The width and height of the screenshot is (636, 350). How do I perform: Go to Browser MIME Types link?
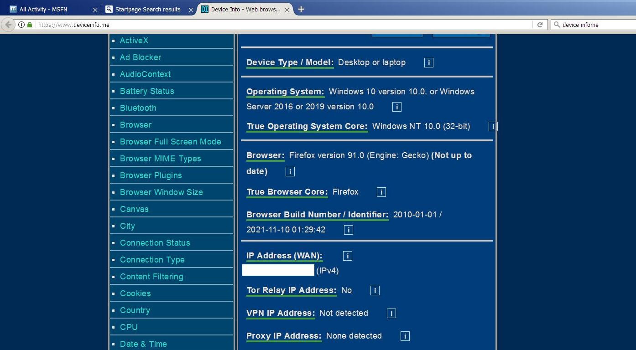click(x=160, y=159)
